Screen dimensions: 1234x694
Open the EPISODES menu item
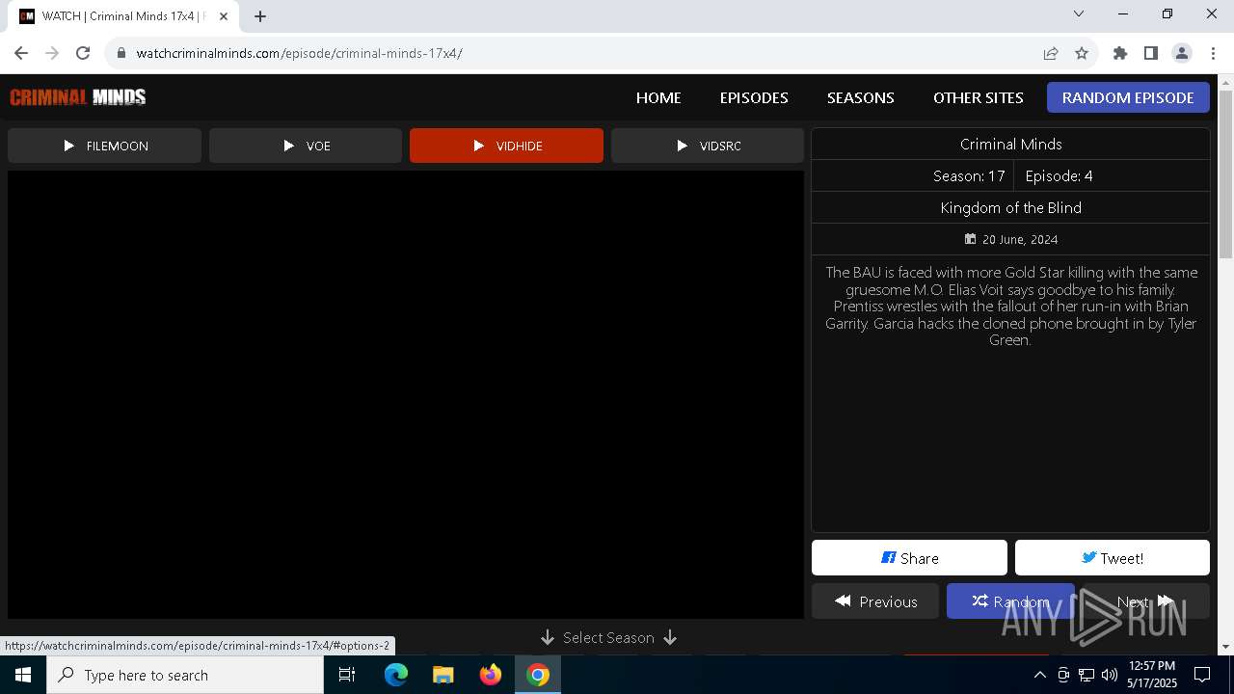[754, 97]
